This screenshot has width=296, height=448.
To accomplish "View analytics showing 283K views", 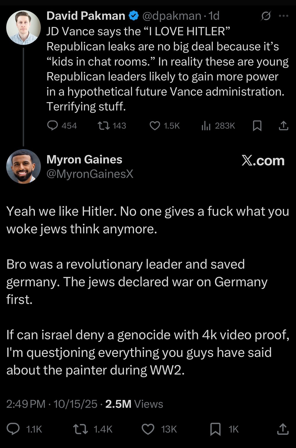I will pyautogui.click(x=206, y=126).
